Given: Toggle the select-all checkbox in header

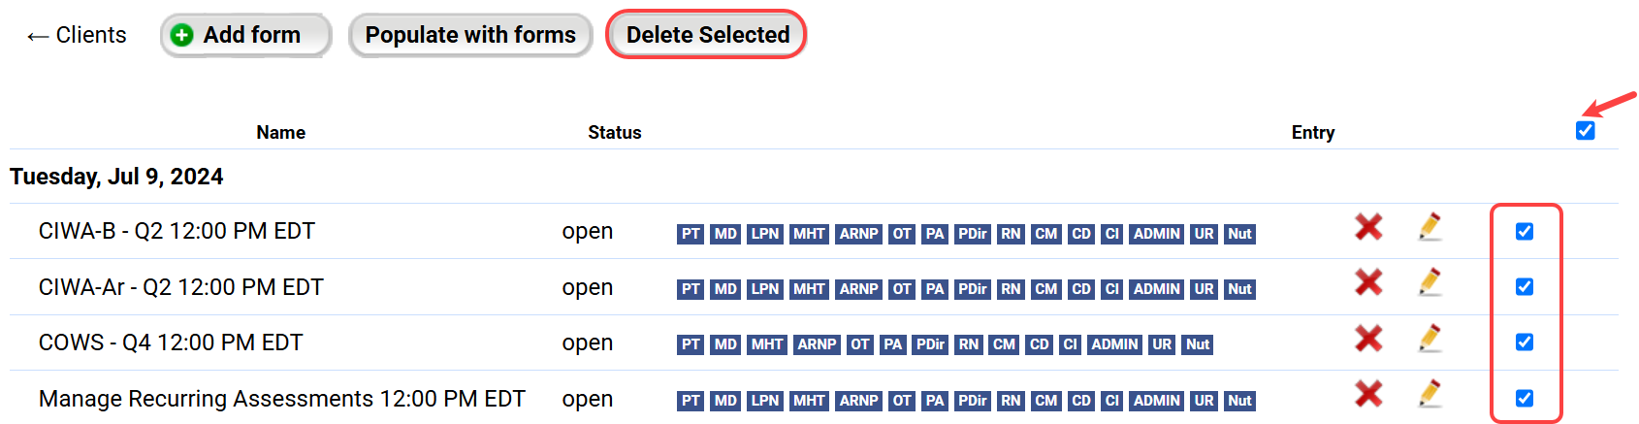Looking at the screenshot, I should coord(1586,131).
